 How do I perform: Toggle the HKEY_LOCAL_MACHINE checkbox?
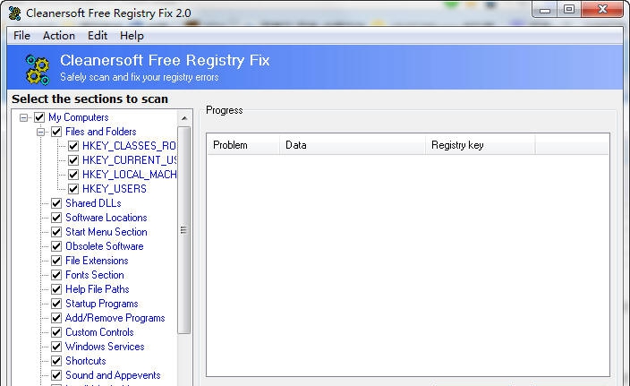[x=73, y=175]
